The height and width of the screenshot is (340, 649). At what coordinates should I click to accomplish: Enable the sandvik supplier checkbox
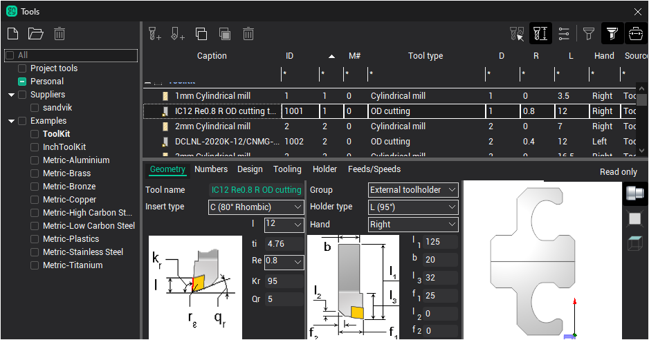click(x=35, y=108)
